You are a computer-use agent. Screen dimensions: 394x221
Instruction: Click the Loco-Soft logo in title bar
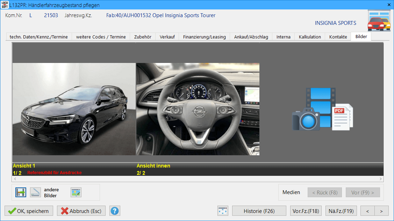point(5,5)
